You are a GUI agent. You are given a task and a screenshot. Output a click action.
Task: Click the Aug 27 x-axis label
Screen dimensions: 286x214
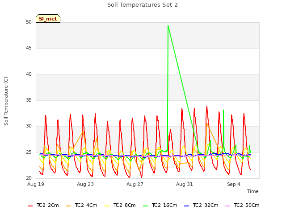click(x=135, y=184)
